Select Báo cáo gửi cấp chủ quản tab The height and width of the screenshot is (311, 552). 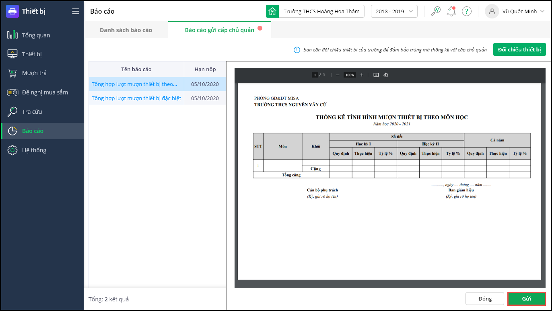[x=219, y=30]
